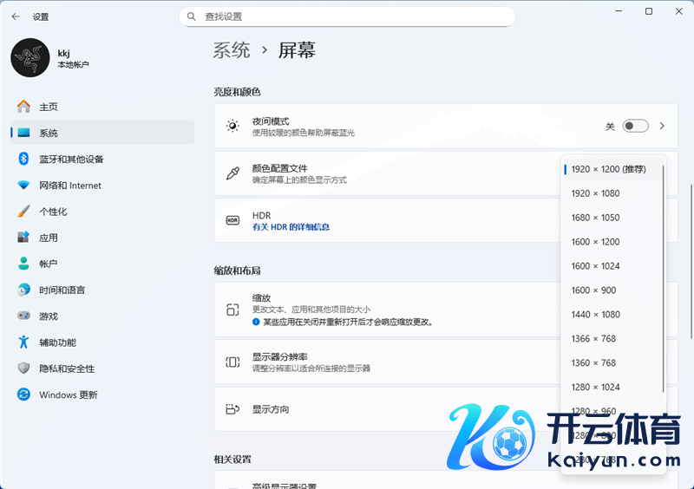Expand 夜间模式 settings chevron
The height and width of the screenshot is (489, 694).
click(x=662, y=126)
